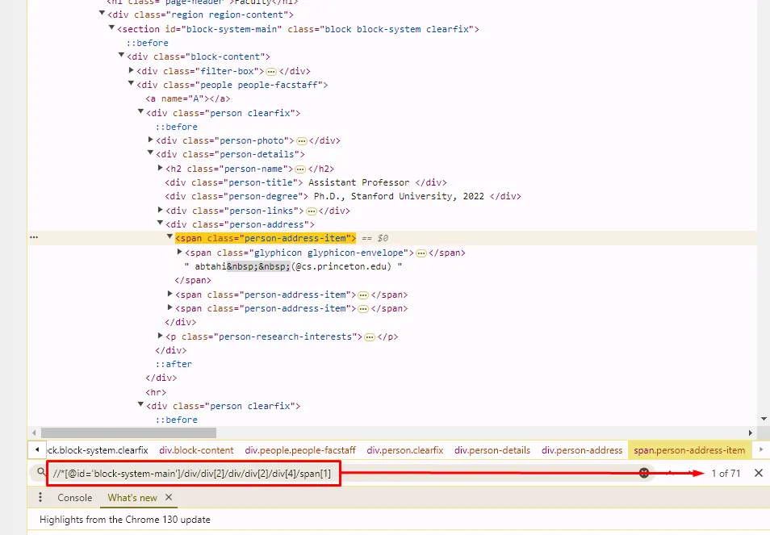Viewport: 770px width, 535px height.
Task: Click the search magnifier icon in find bar
Action: click(x=40, y=473)
